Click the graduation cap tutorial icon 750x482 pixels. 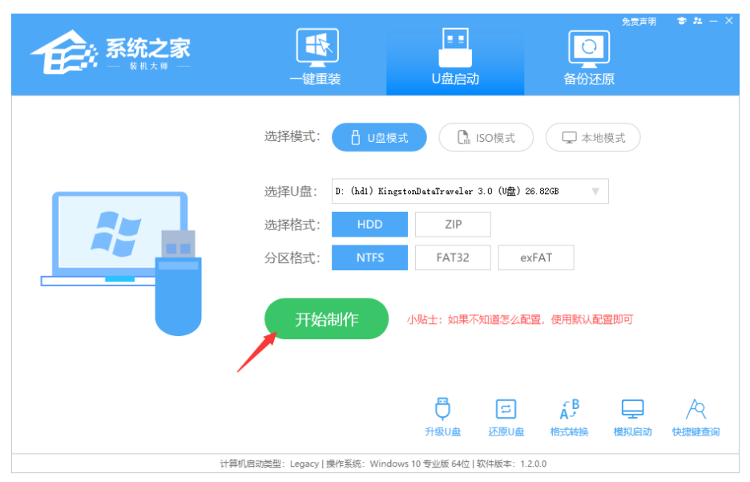pos(681,21)
